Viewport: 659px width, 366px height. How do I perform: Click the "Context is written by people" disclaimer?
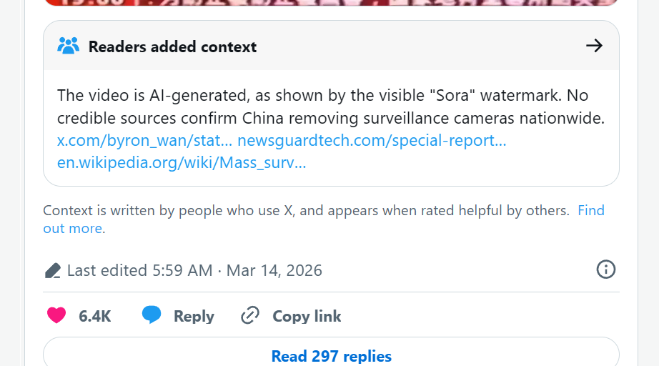tap(306, 211)
